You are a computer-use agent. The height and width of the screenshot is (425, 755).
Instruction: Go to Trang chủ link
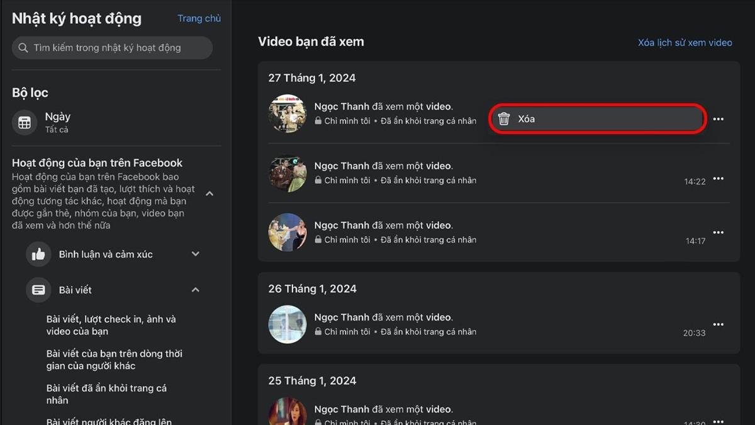(199, 18)
